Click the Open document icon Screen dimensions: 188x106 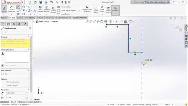click(35, 2)
